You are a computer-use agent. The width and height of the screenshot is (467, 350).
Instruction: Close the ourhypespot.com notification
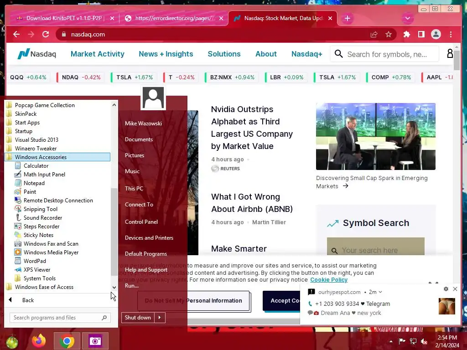click(455, 289)
